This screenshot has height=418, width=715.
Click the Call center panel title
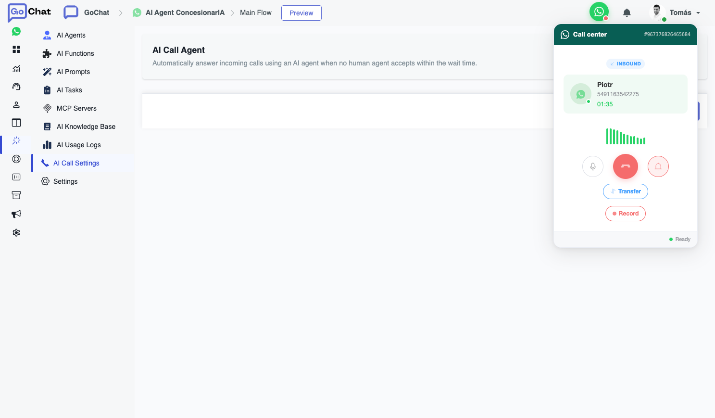pyautogui.click(x=590, y=35)
